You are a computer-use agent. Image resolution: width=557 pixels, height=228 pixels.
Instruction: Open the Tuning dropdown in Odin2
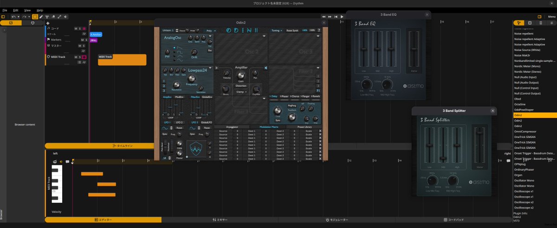[x=277, y=31]
